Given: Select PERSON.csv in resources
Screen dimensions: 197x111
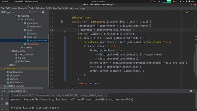Looking at the screenshot, I should (24, 61).
